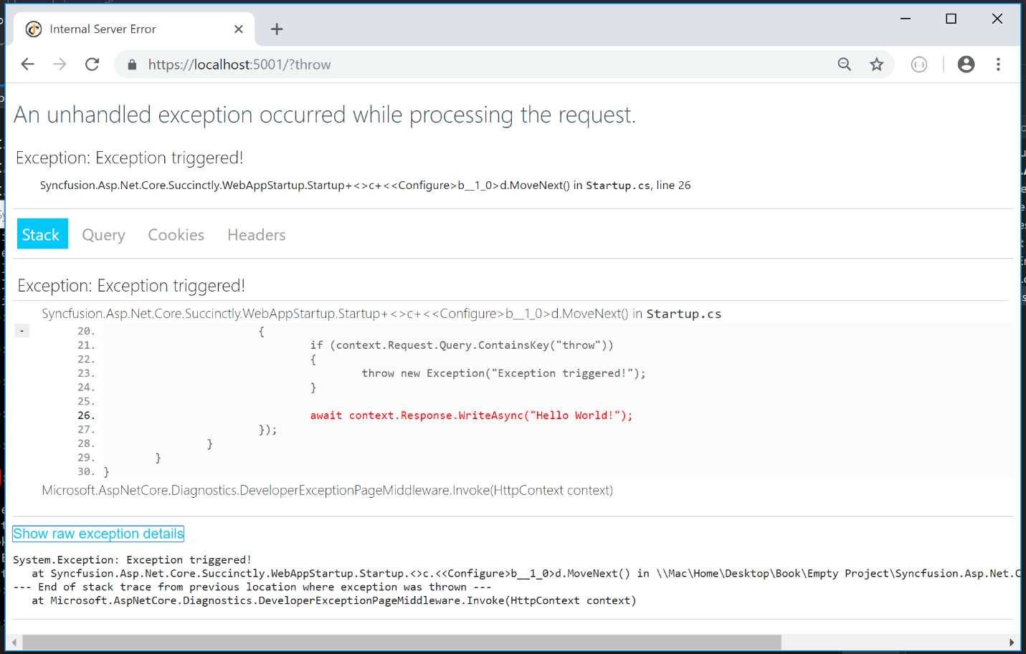
Task: Switch to the Query tab
Action: (103, 234)
